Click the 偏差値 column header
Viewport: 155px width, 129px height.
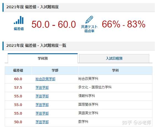coord(18,70)
